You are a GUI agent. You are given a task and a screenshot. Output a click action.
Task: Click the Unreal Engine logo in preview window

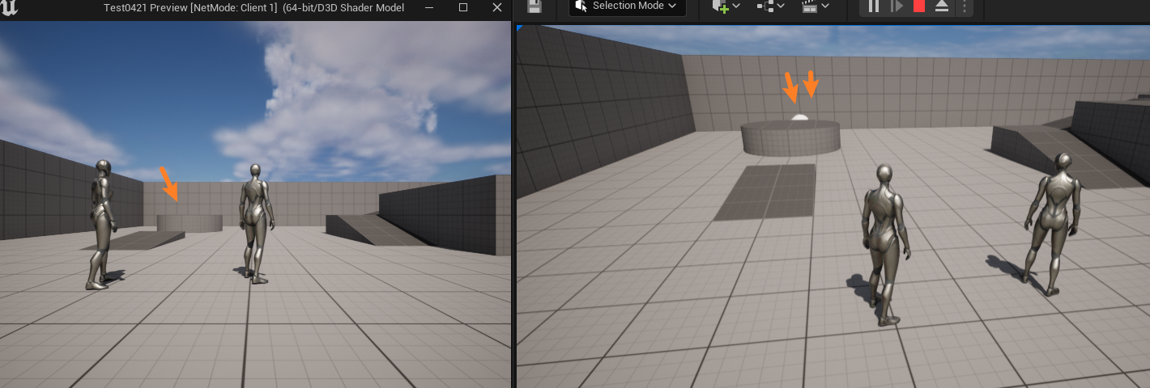pyautogui.click(x=9, y=6)
